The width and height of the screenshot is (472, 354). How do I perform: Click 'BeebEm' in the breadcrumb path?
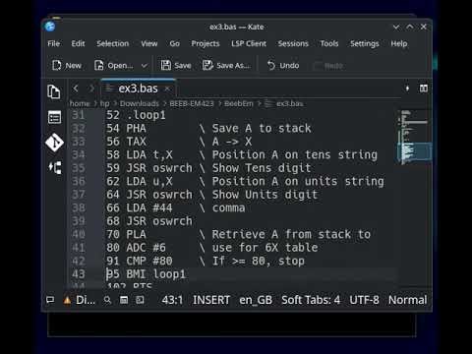pos(239,103)
